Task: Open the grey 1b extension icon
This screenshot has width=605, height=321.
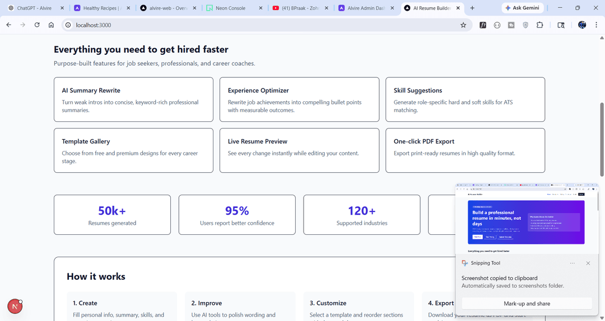Action: 511,25
